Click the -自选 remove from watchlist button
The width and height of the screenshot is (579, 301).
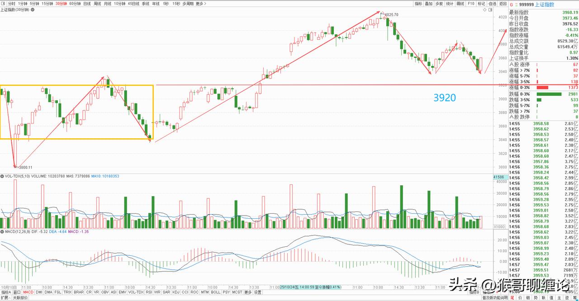[x=492, y=3]
